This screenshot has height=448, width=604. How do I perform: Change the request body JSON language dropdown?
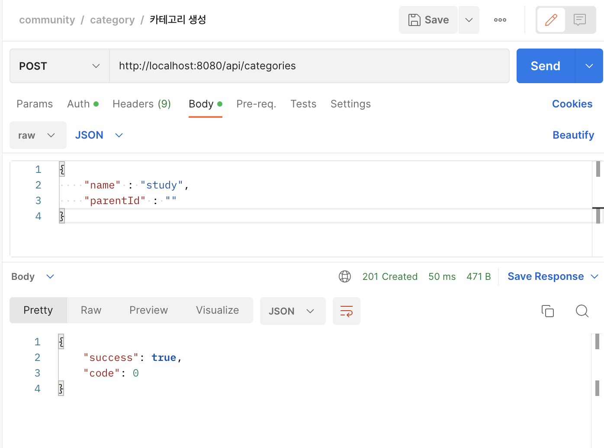point(99,135)
